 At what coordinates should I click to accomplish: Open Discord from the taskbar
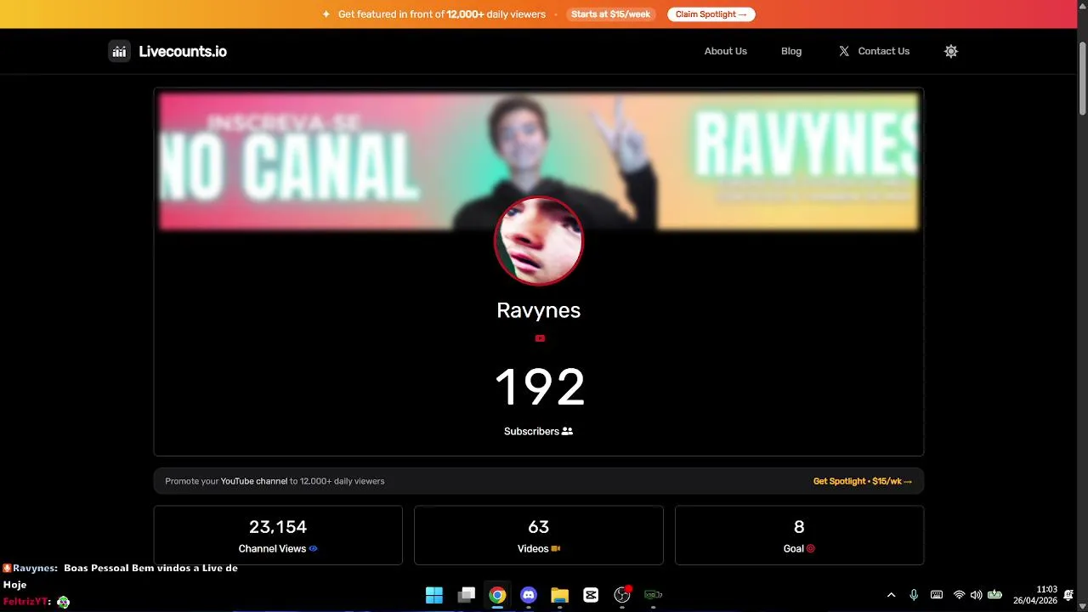pos(529,595)
